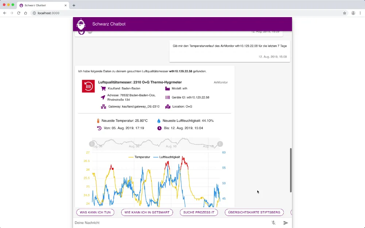Click the send message arrow icon
Image resolution: width=365 pixels, height=228 pixels.
click(x=286, y=223)
